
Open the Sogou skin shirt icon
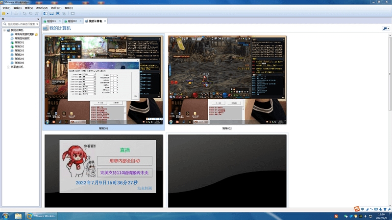pyautogui.click(x=385, y=209)
